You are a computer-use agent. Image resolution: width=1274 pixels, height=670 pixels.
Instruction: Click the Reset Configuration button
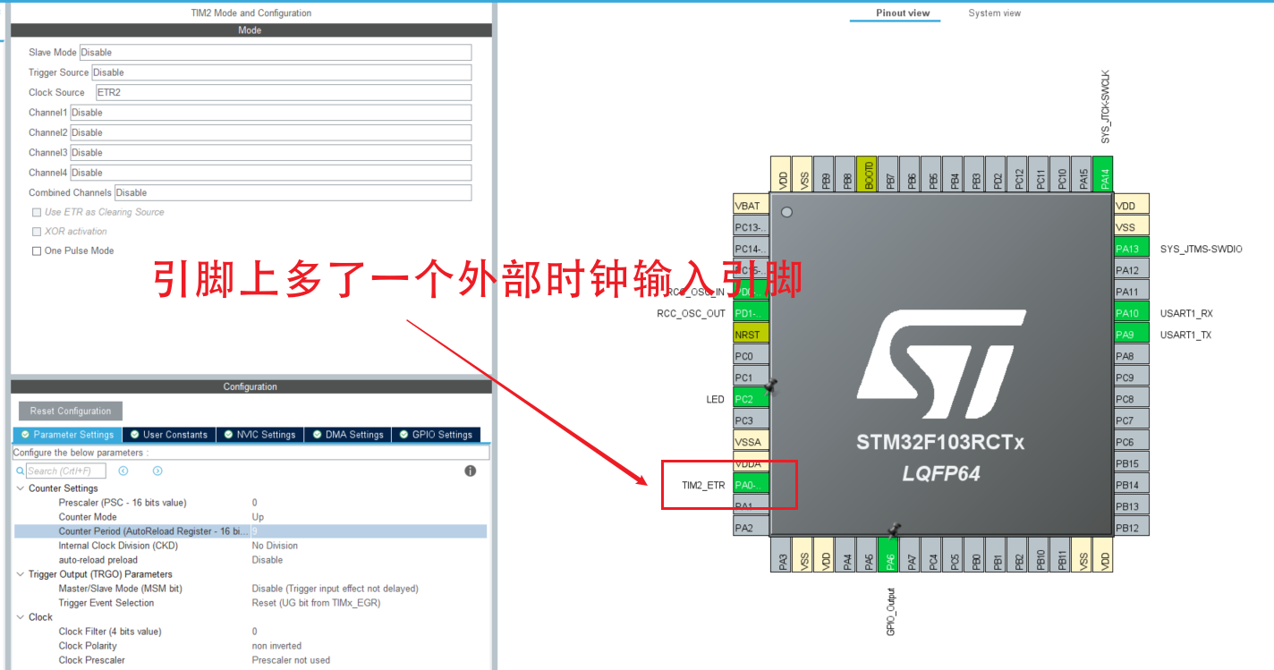(71, 411)
